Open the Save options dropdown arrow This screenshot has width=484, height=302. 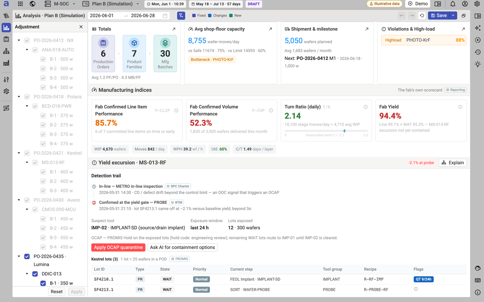click(x=453, y=15)
